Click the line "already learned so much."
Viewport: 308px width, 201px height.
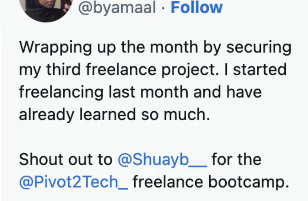(x=114, y=115)
